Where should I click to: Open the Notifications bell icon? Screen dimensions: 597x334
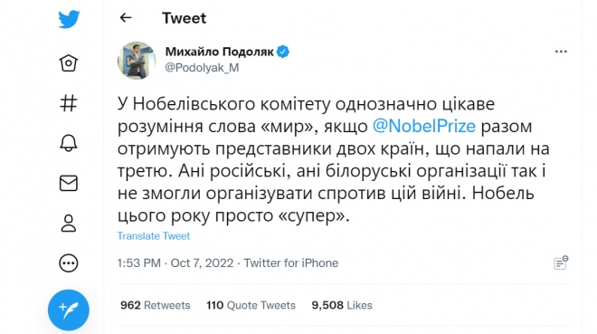pos(69,143)
